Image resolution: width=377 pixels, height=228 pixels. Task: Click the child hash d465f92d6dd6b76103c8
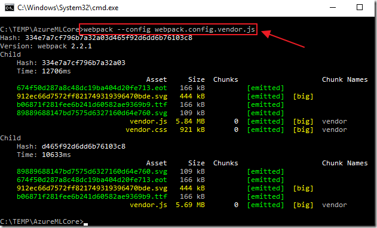(x=84, y=147)
